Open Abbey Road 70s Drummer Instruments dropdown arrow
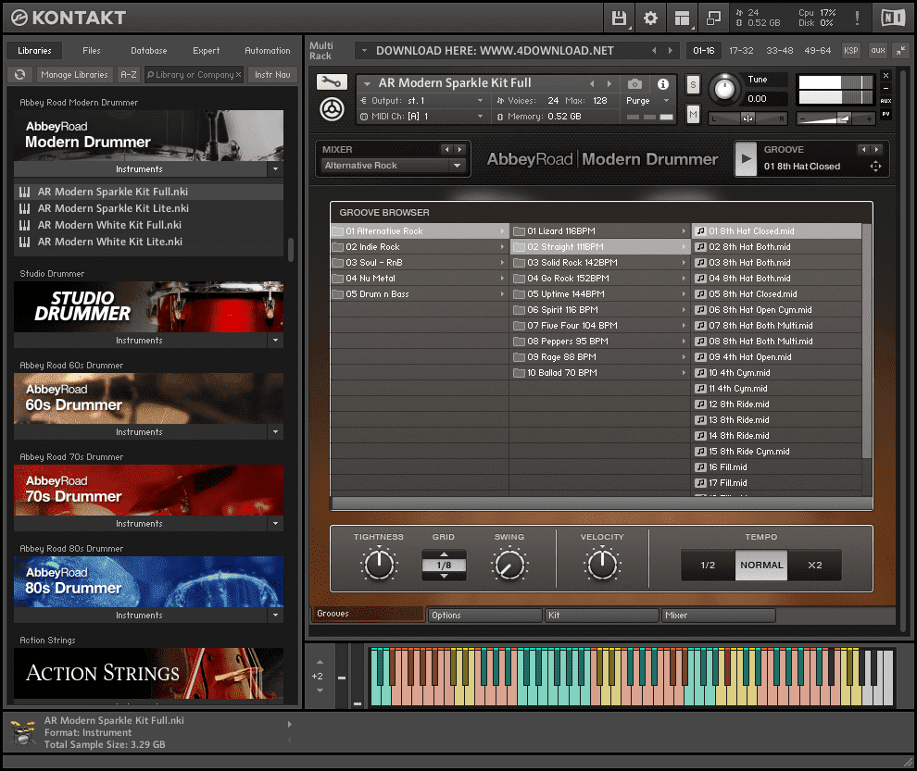Screen dimensions: 917x771 coord(275,524)
